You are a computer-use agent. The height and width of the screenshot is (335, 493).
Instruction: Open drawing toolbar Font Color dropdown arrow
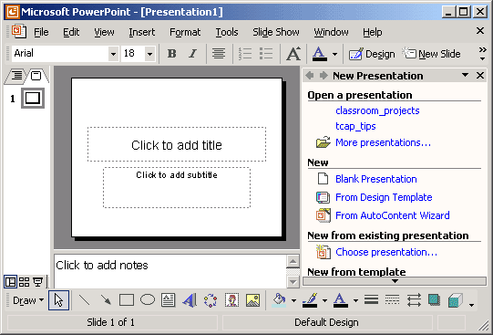(x=355, y=300)
